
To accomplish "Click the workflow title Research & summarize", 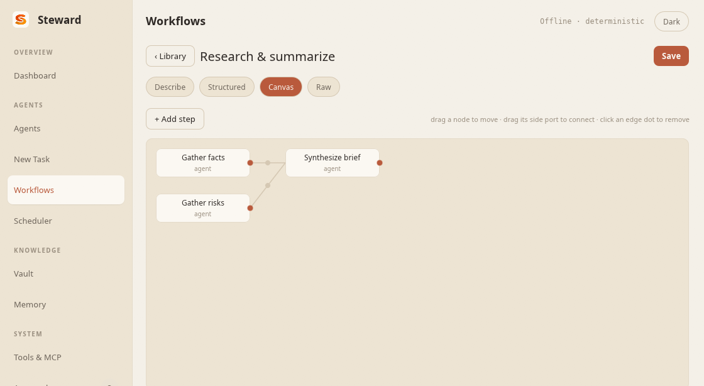I will 268,57.
